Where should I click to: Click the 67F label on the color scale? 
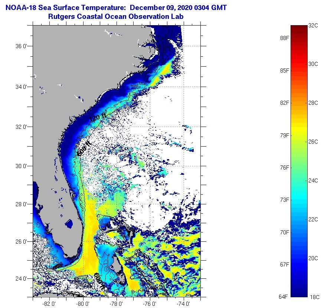click(x=285, y=264)
